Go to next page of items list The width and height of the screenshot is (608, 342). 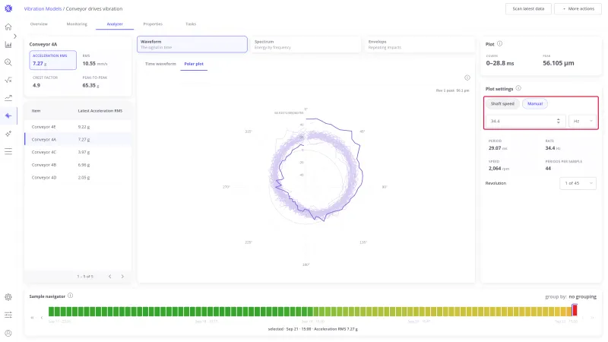click(x=122, y=277)
